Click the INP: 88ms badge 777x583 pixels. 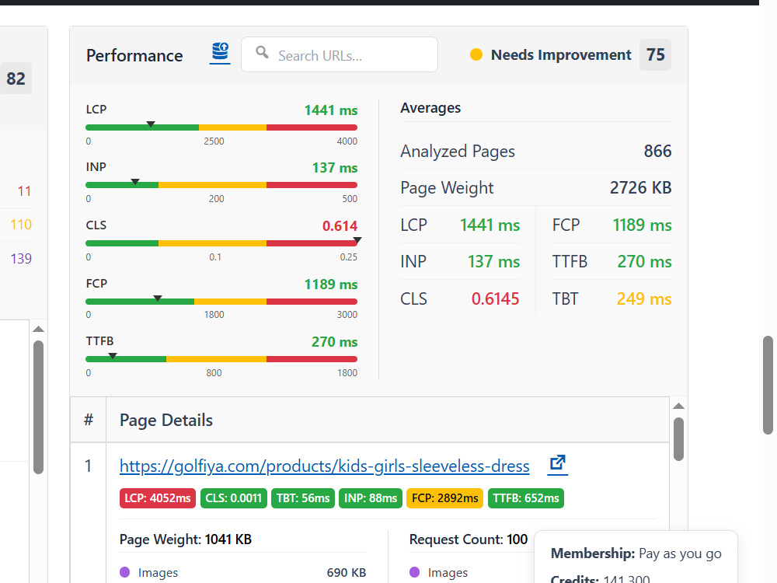[x=371, y=498]
